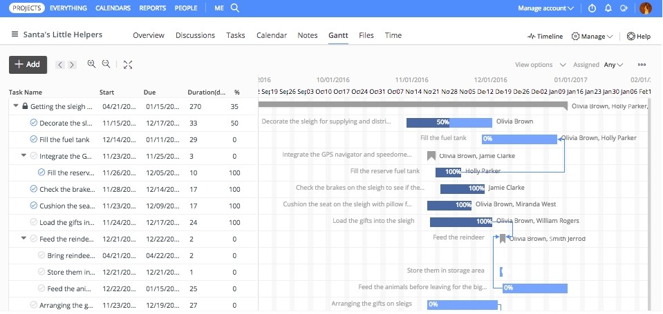Click the Fill the fuel tank 0% bar
Screen dimensions: 663x314
point(519,139)
